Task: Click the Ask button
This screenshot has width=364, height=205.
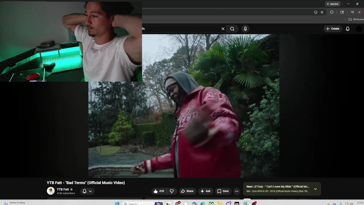Action: coord(205,191)
